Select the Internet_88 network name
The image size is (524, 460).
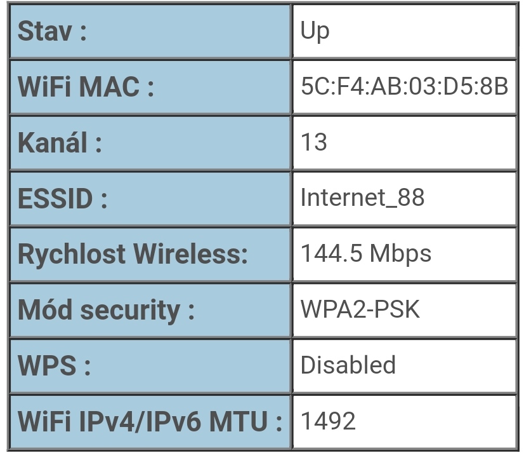(362, 198)
